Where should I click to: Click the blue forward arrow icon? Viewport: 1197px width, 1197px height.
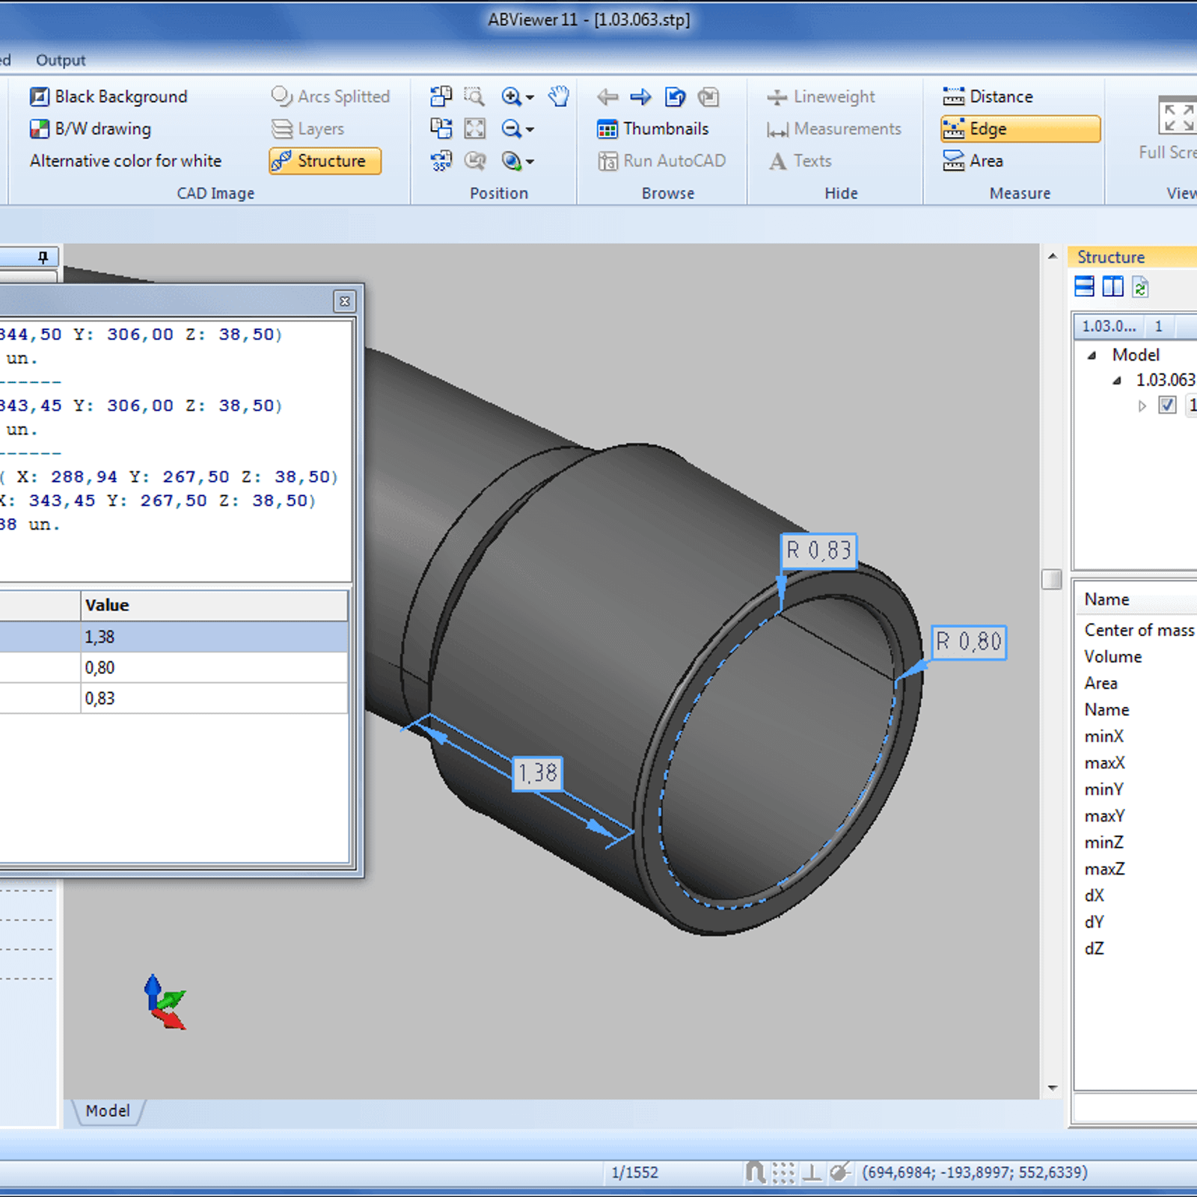640,97
